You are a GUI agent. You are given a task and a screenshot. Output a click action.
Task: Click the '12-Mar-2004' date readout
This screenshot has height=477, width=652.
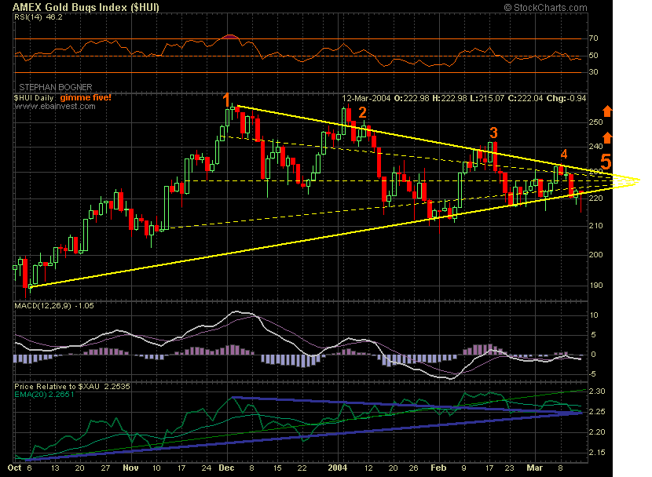(366, 98)
